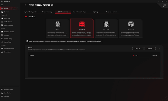The width and height of the screenshot is (168, 101).
Task: Maximize the Armoury Crate window
Action: pyautogui.click(x=162, y=1)
